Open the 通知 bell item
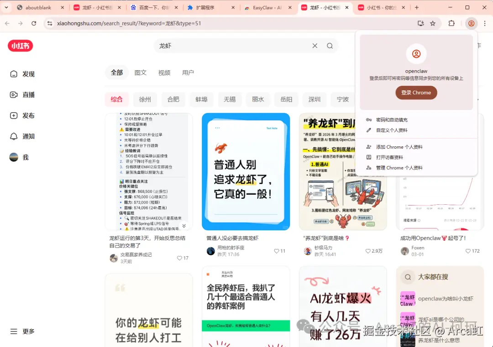The height and width of the screenshot is (347, 493). pos(22,136)
